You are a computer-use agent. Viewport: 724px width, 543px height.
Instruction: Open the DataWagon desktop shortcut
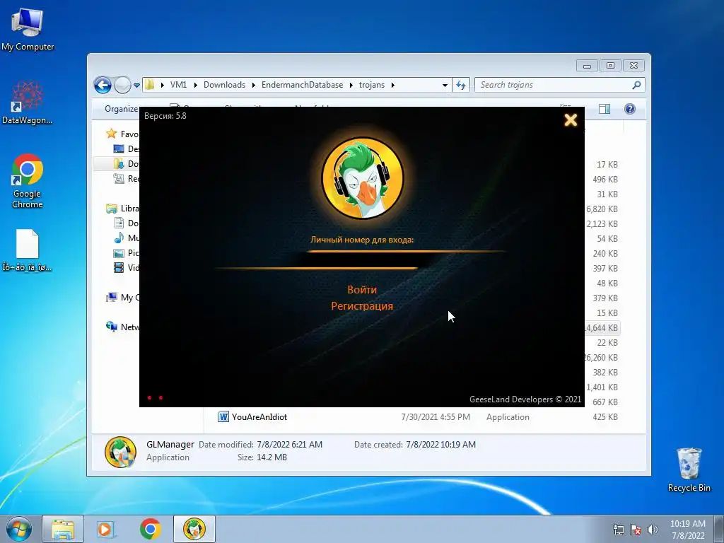point(28,102)
